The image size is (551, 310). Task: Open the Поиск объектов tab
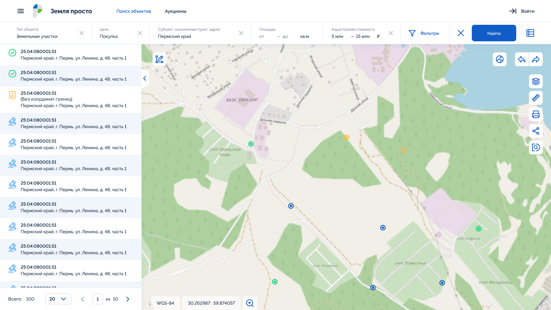click(x=134, y=11)
